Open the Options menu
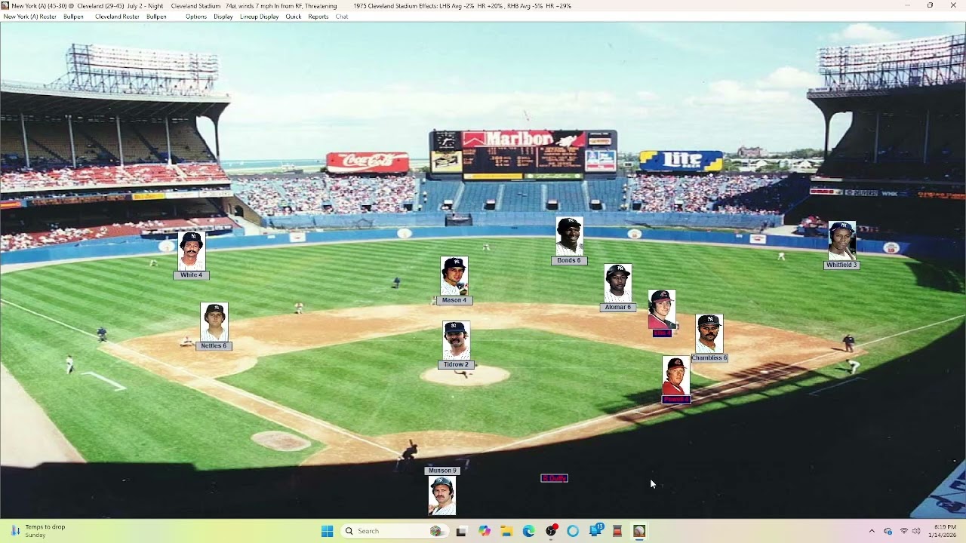The width and height of the screenshot is (966, 543). (196, 17)
